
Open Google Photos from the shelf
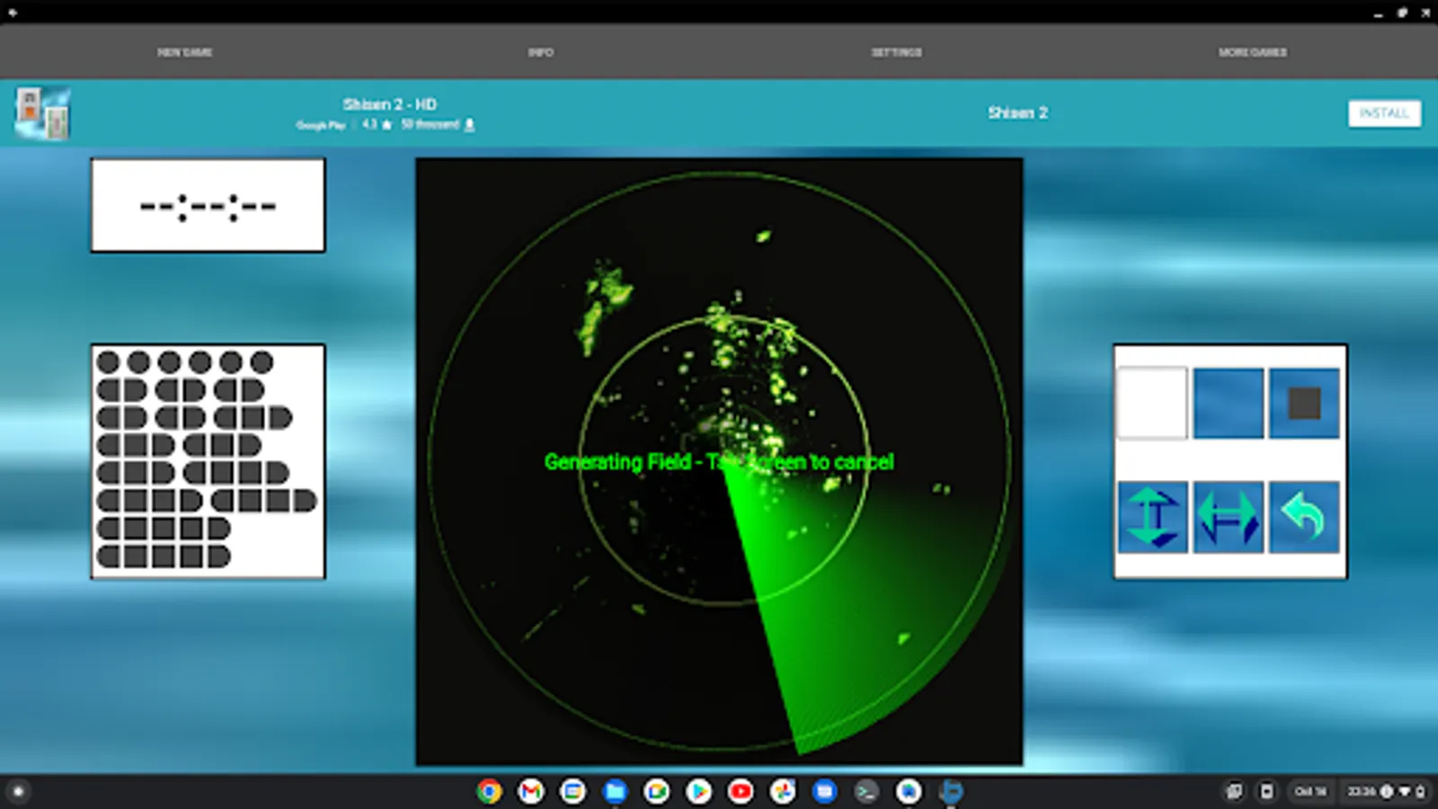coord(783,791)
